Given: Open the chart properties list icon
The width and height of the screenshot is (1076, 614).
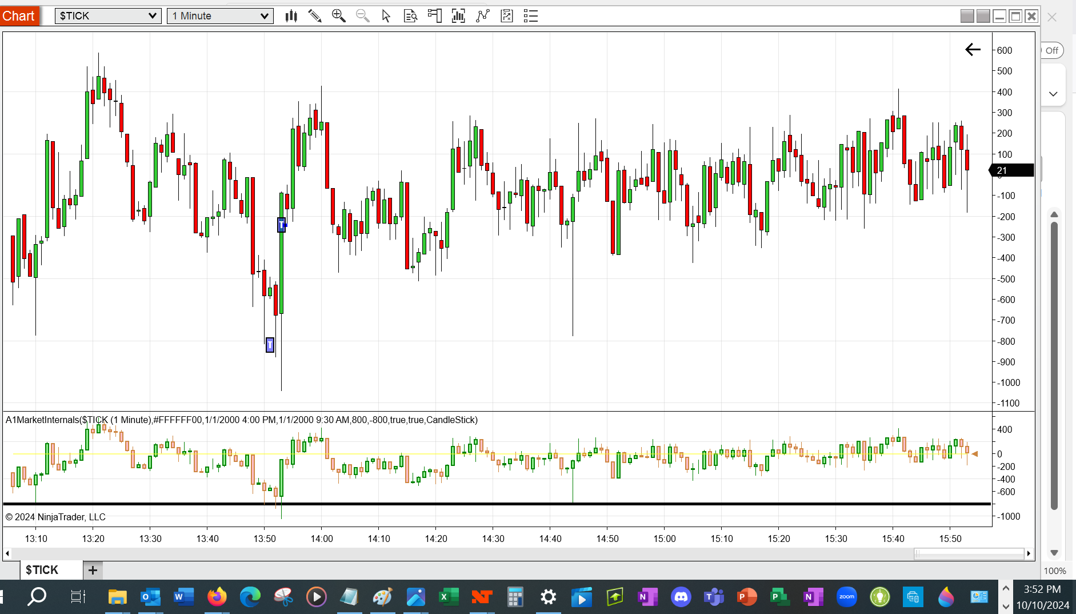Looking at the screenshot, I should tap(531, 16).
